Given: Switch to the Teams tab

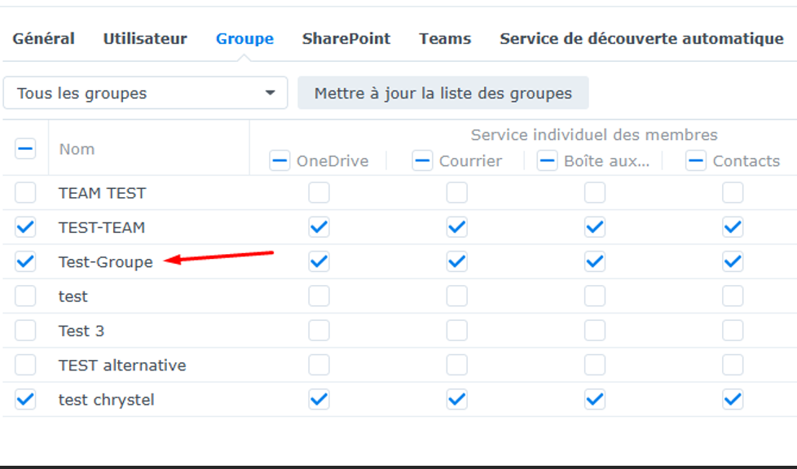Looking at the screenshot, I should pyautogui.click(x=444, y=38).
